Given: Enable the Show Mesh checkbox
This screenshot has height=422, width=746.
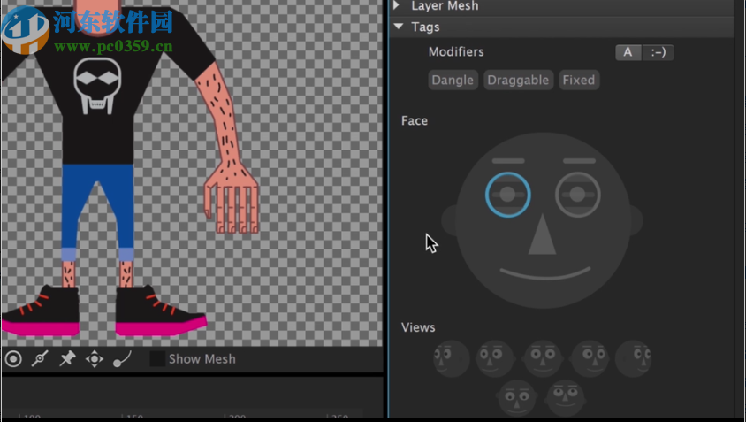Looking at the screenshot, I should pos(157,358).
